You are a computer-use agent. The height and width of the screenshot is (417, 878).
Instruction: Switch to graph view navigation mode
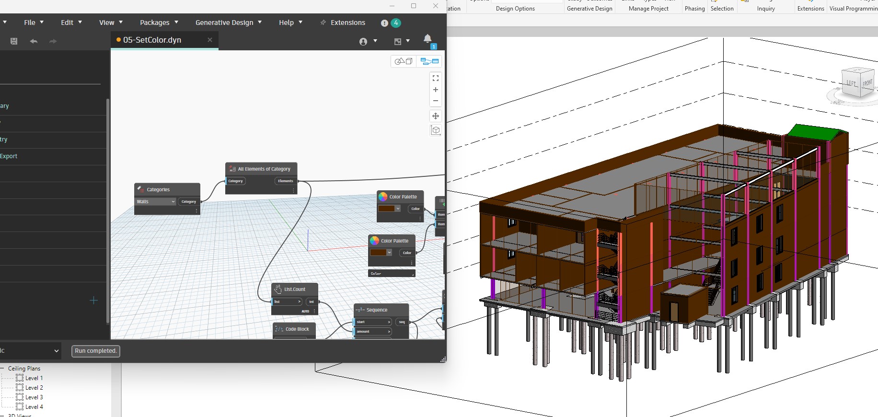coord(429,61)
